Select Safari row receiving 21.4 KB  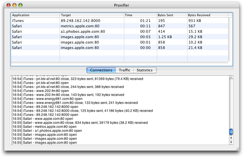click(x=119, y=48)
